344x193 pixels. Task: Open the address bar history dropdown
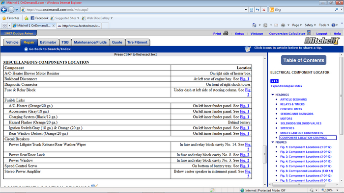(x=246, y=10)
